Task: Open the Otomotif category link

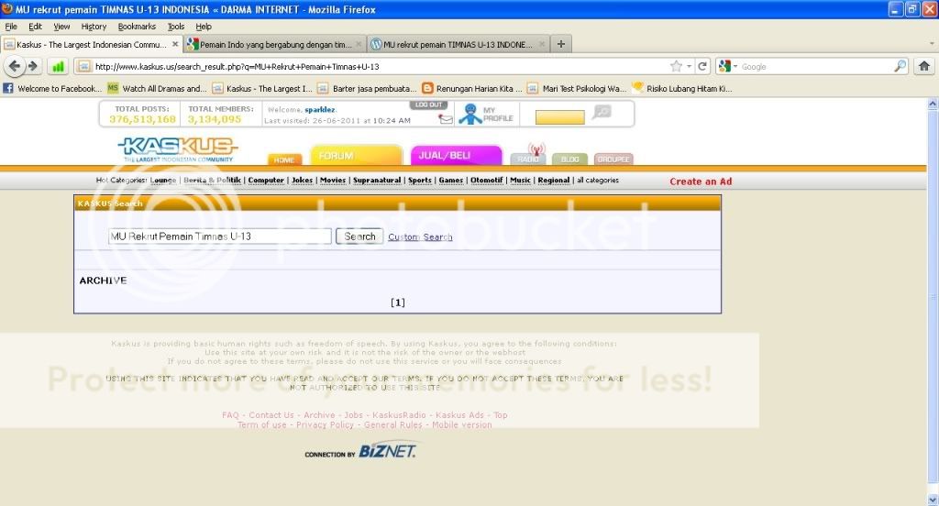Action: [486, 181]
